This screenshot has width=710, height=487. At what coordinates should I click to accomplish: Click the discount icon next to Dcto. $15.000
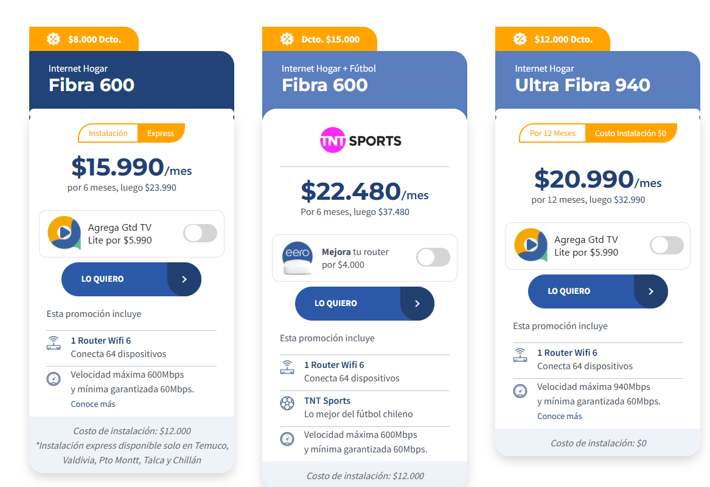tap(287, 39)
